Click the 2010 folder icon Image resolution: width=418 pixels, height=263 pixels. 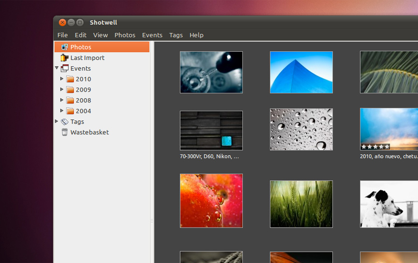click(70, 79)
